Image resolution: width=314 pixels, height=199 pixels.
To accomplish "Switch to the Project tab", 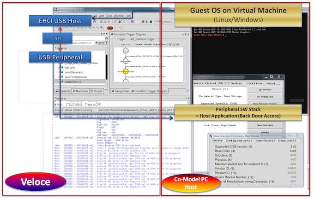I will point(97,91).
